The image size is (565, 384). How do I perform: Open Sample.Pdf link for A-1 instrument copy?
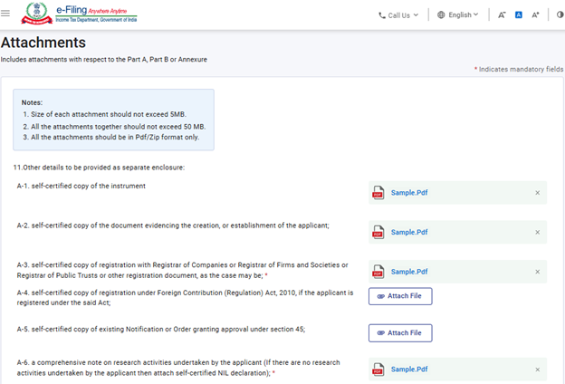[x=409, y=193]
